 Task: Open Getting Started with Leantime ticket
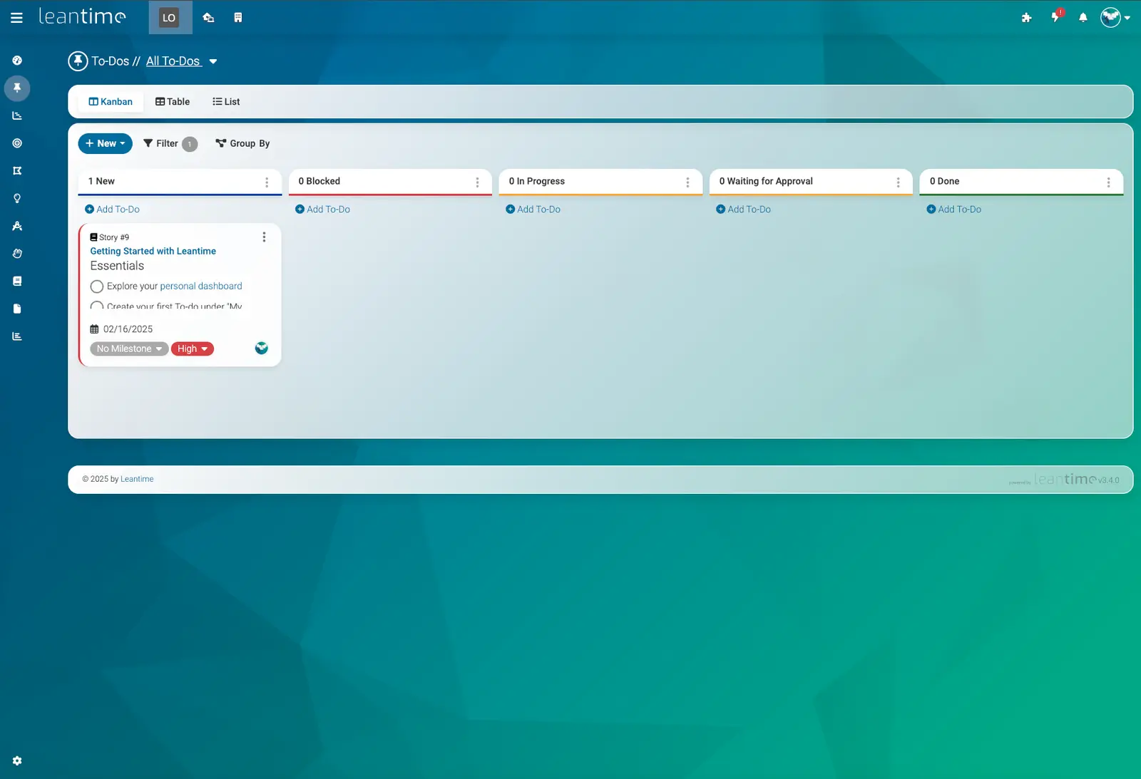click(153, 251)
